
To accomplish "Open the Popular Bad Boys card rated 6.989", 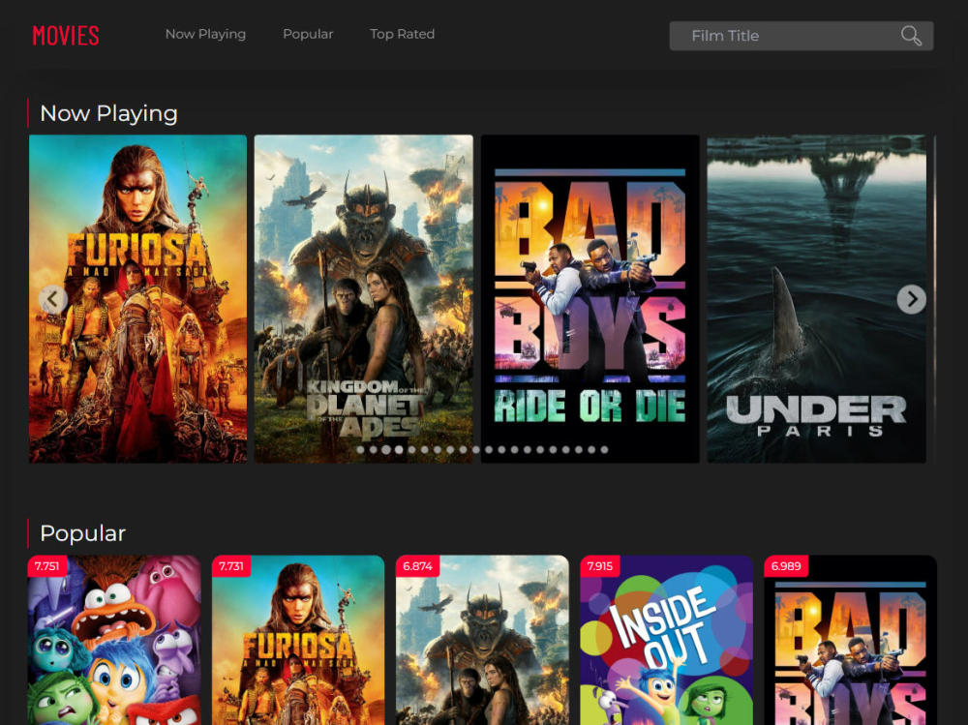I will pos(850,641).
